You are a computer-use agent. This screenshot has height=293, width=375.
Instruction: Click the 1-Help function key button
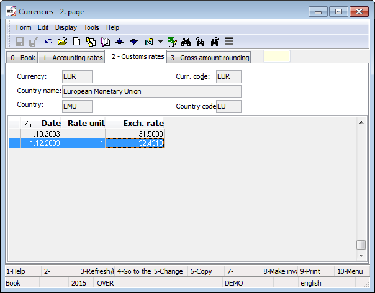click(23, 271)
